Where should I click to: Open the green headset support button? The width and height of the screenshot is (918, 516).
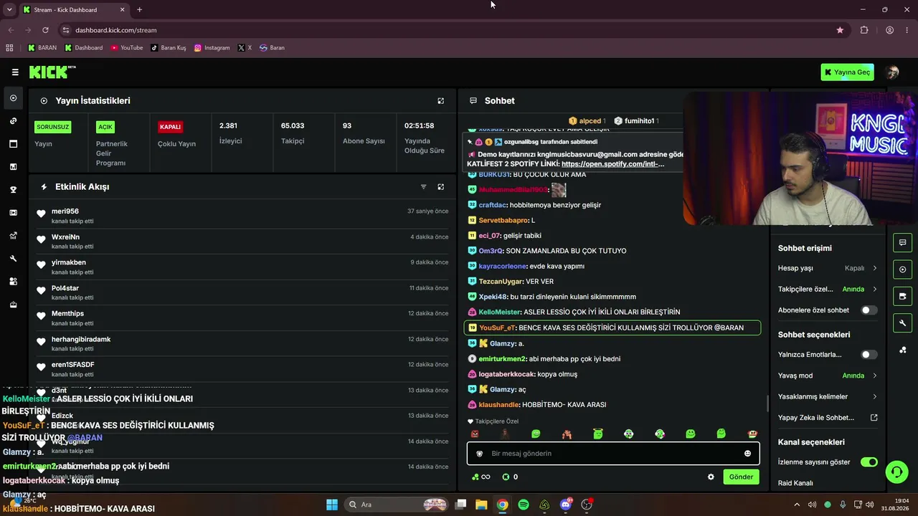click(896, 472)
